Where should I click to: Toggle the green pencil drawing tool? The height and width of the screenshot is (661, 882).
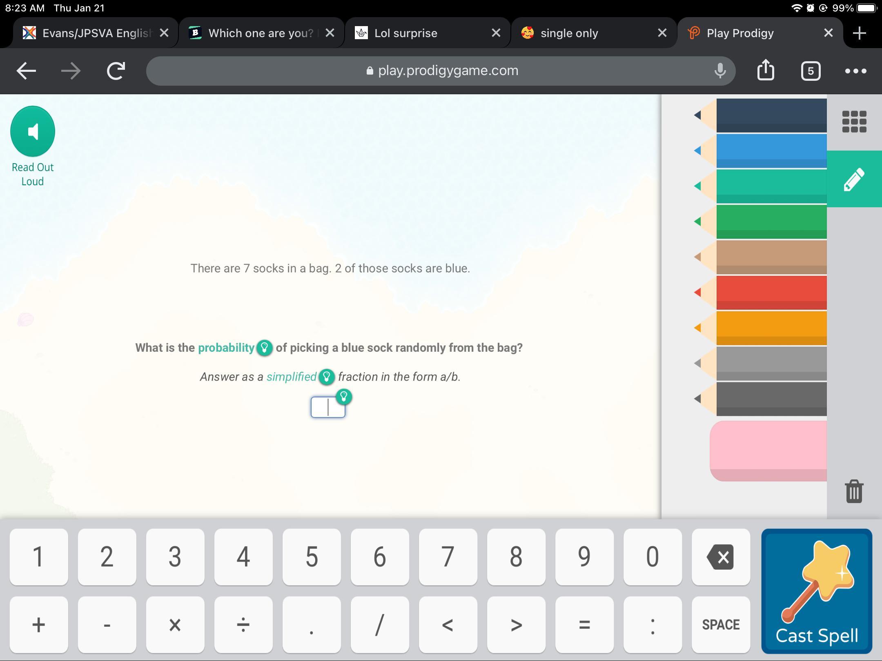point(854,179)
